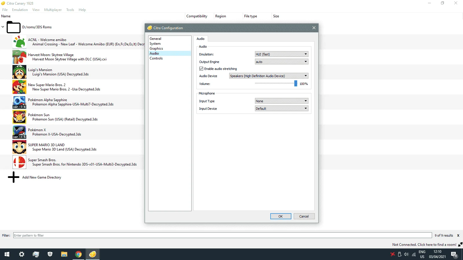Select the Super Mario 3D Land icon
This screenshot has height=260, width=463.
pyautogui.click(x=19, y=147)
